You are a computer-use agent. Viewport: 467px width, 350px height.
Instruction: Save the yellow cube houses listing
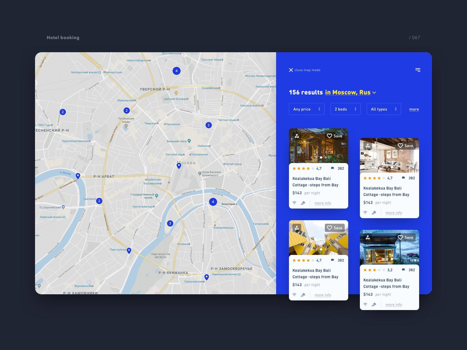pyautogui.click(x=334, y=228)
